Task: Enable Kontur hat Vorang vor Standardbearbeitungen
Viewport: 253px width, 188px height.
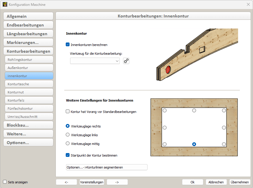Action: (x=67, y=111)
